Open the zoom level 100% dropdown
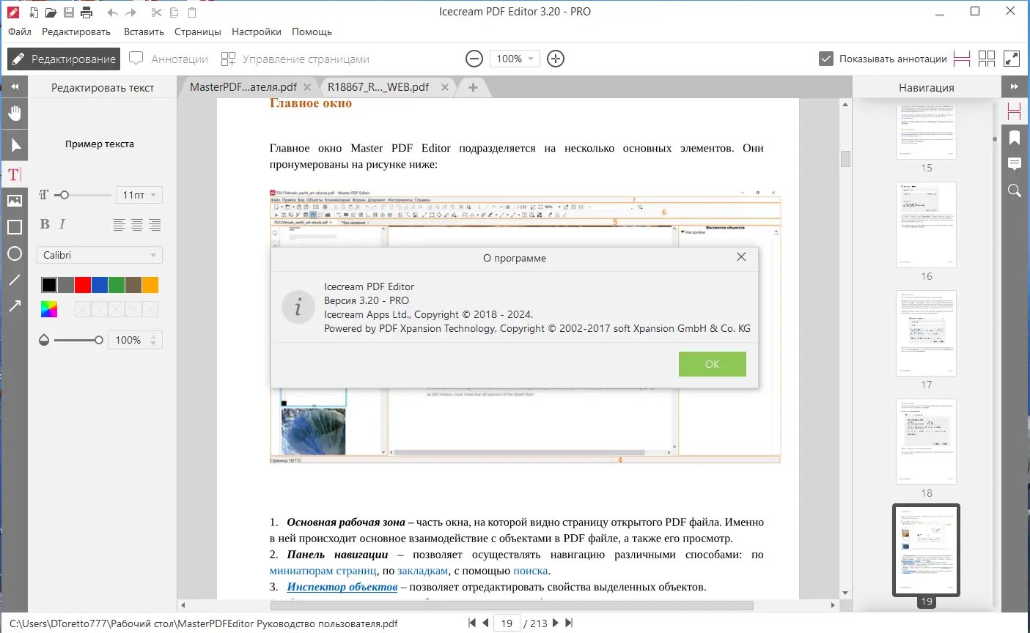 pyautogui.click(x=515, y=59)
